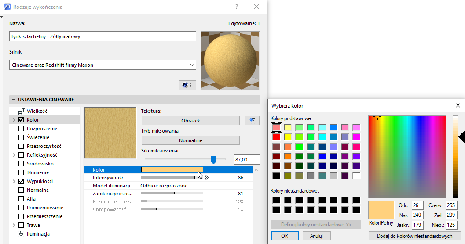Screen dimensions: 465x244
Task: Click the Nazwa name input field
Action: pyautogui.click(x=103, y=36)
